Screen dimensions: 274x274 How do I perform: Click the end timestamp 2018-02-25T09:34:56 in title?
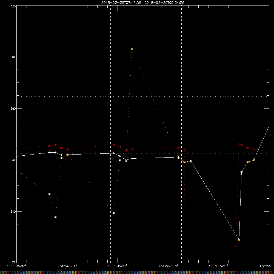tap(164, 3)
